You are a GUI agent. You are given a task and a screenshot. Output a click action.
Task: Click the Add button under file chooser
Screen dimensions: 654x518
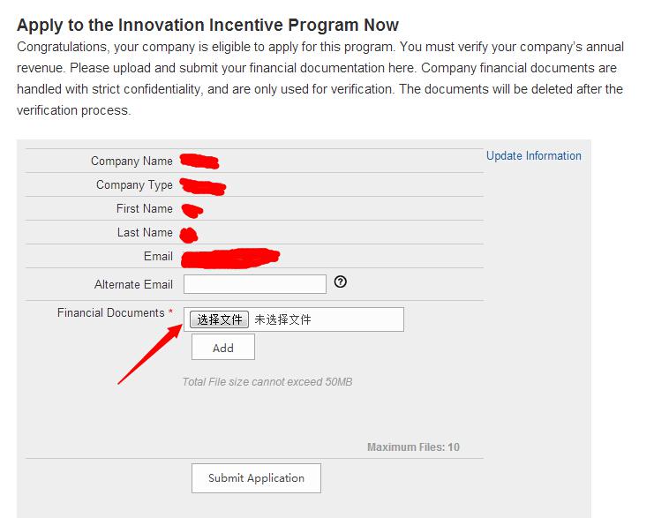(223, 348)
